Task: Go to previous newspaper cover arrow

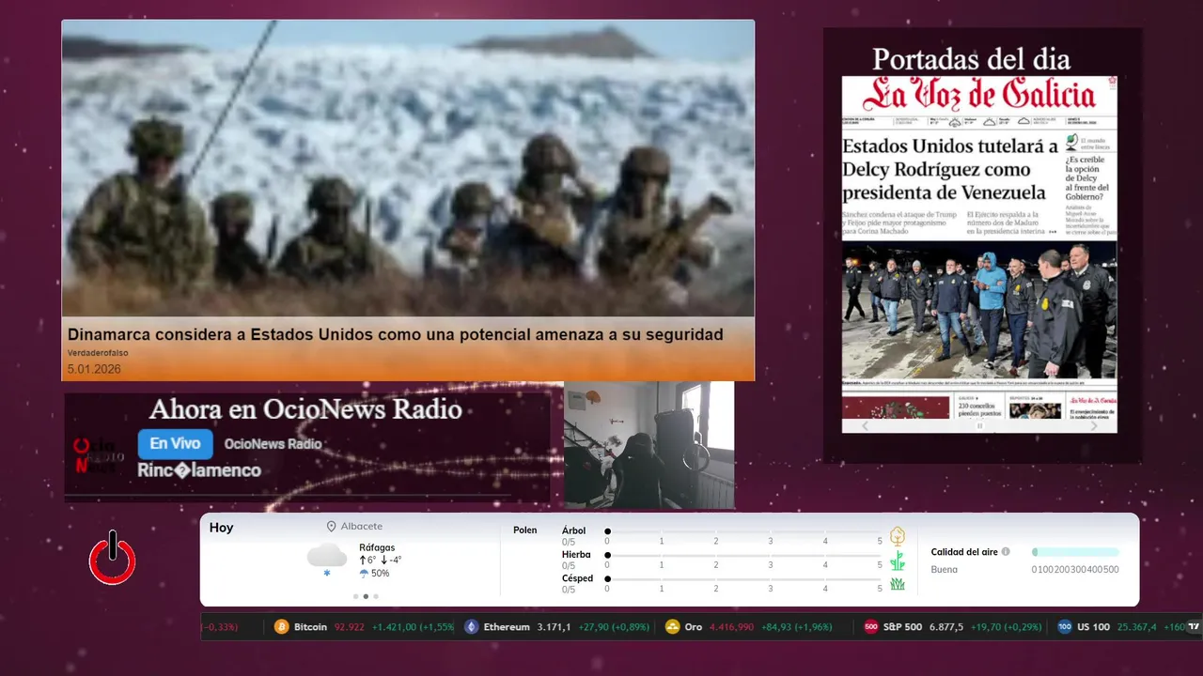Action: pyautogui.click(x=866, y=426)
